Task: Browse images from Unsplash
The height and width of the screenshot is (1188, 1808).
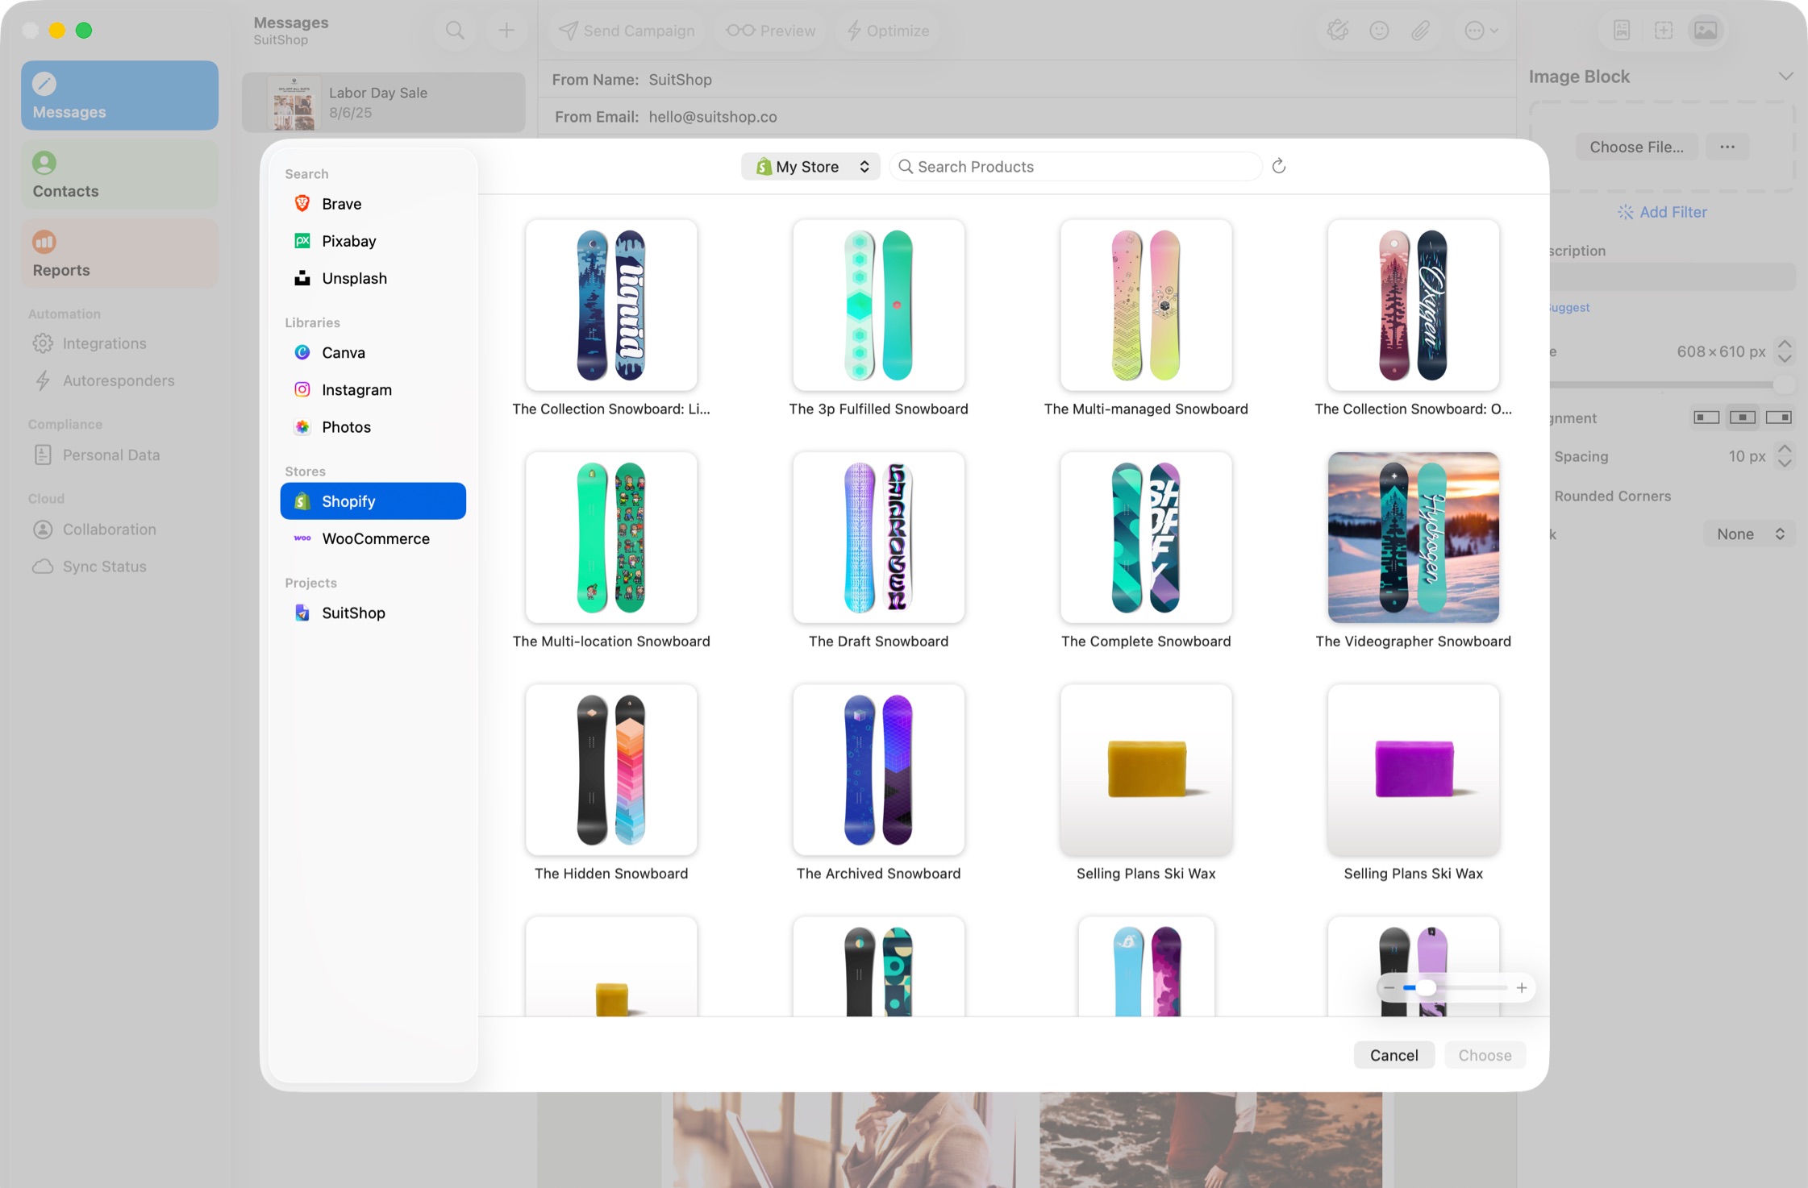Action: [x=355, y=278]
